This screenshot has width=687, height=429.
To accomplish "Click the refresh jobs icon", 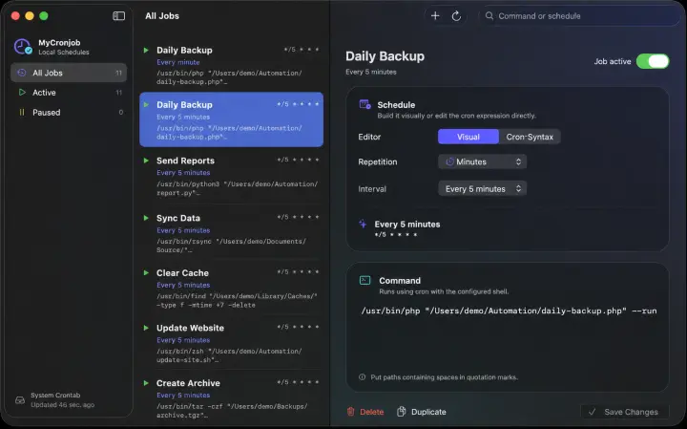I will [456, 16].
